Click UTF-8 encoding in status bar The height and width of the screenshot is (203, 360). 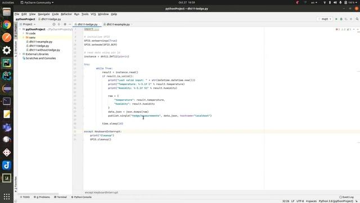pyautogui.click(x=300, y=201)
